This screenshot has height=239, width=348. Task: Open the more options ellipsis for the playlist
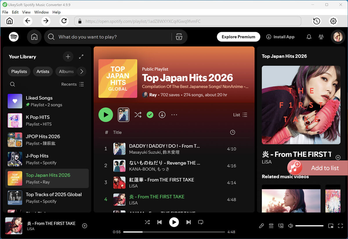pyautogui.click(x=174, y=115)
